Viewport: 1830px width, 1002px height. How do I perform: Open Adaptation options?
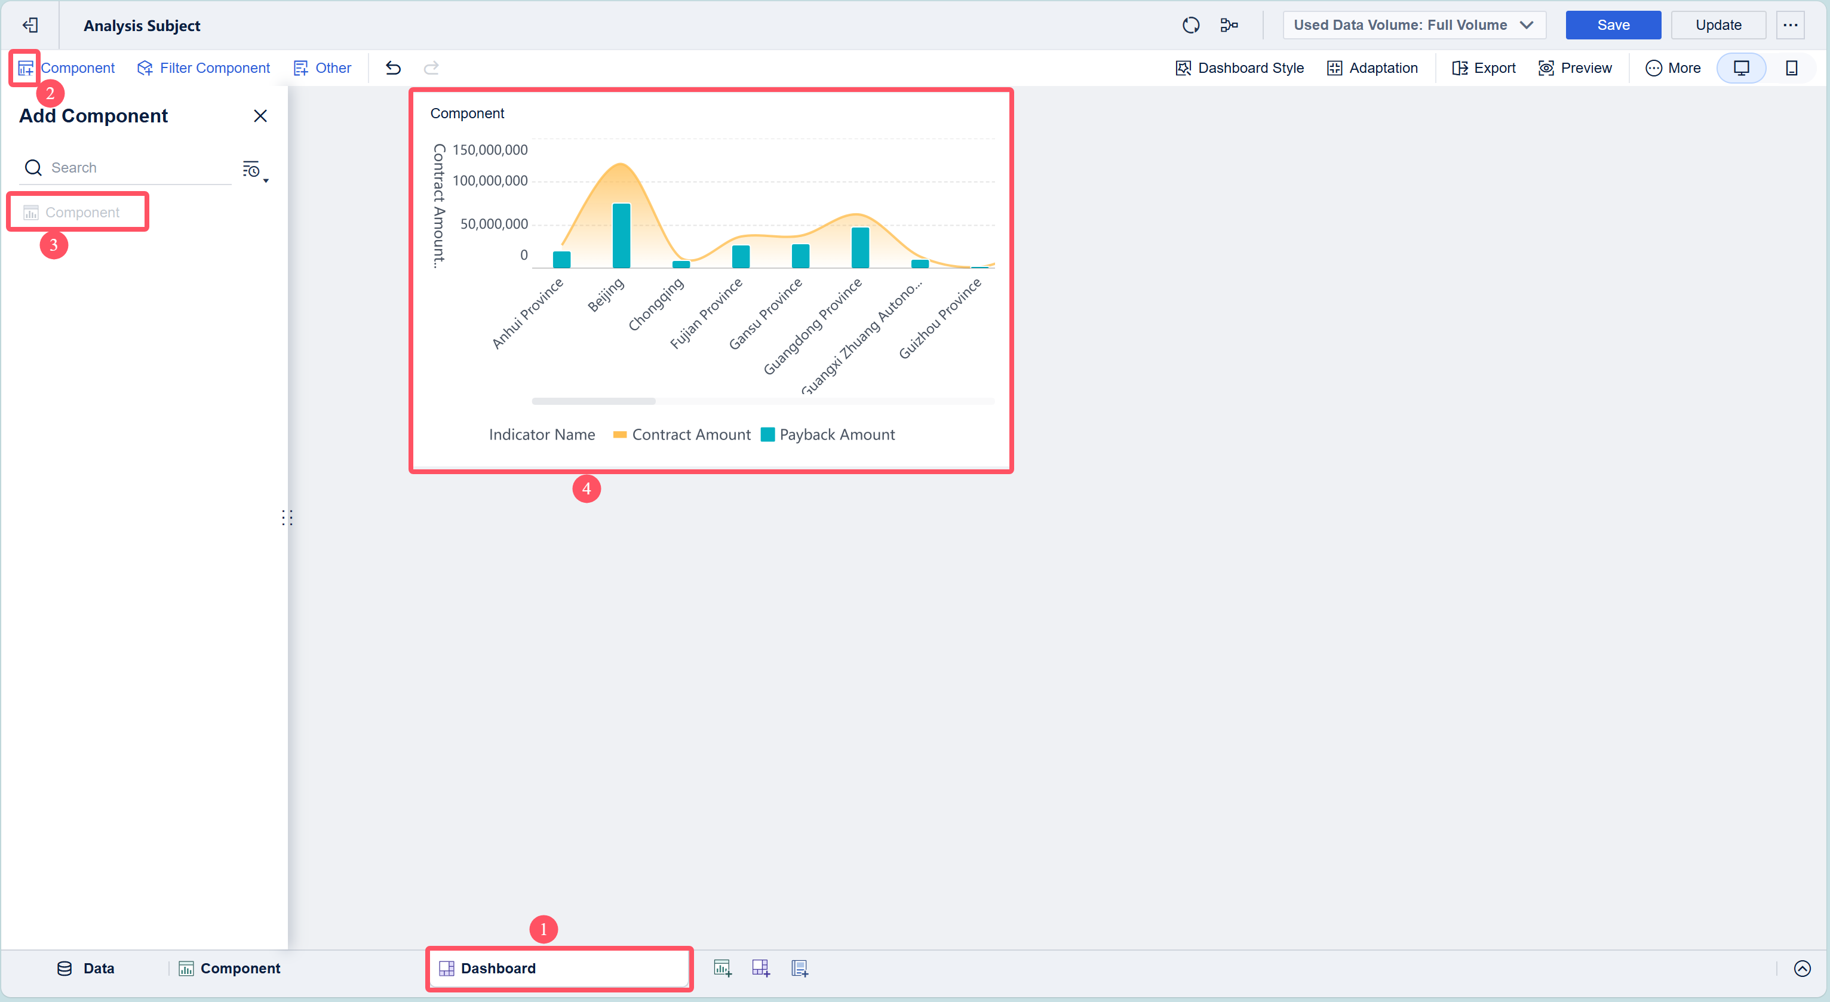coord(1372,68)
